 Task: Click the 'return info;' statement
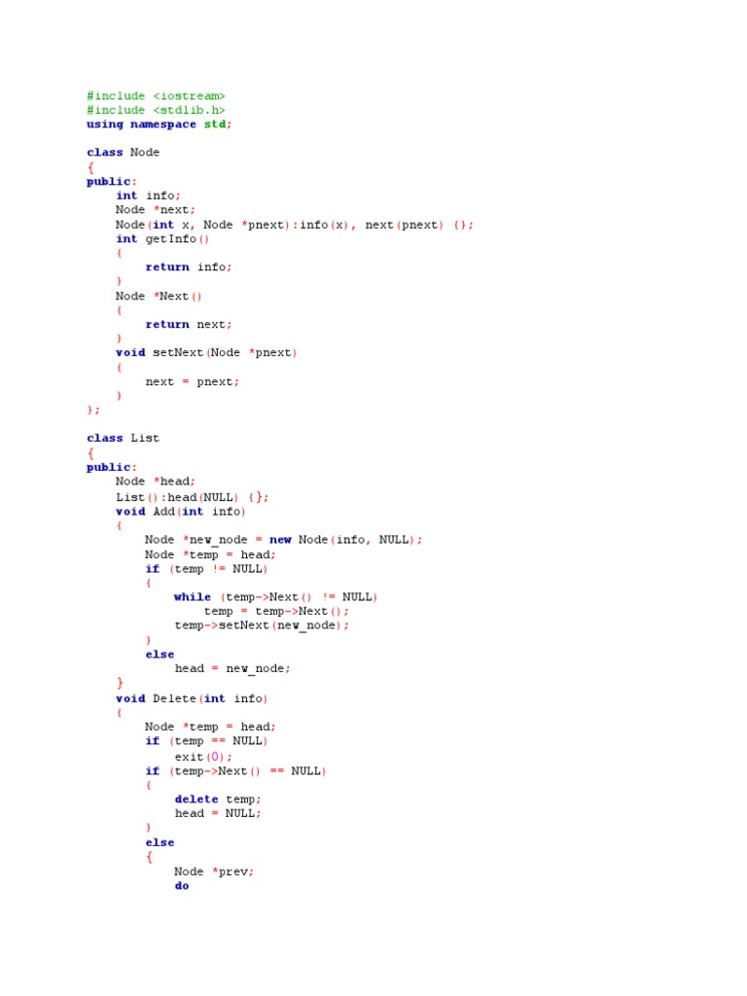[x=189, y=267]
